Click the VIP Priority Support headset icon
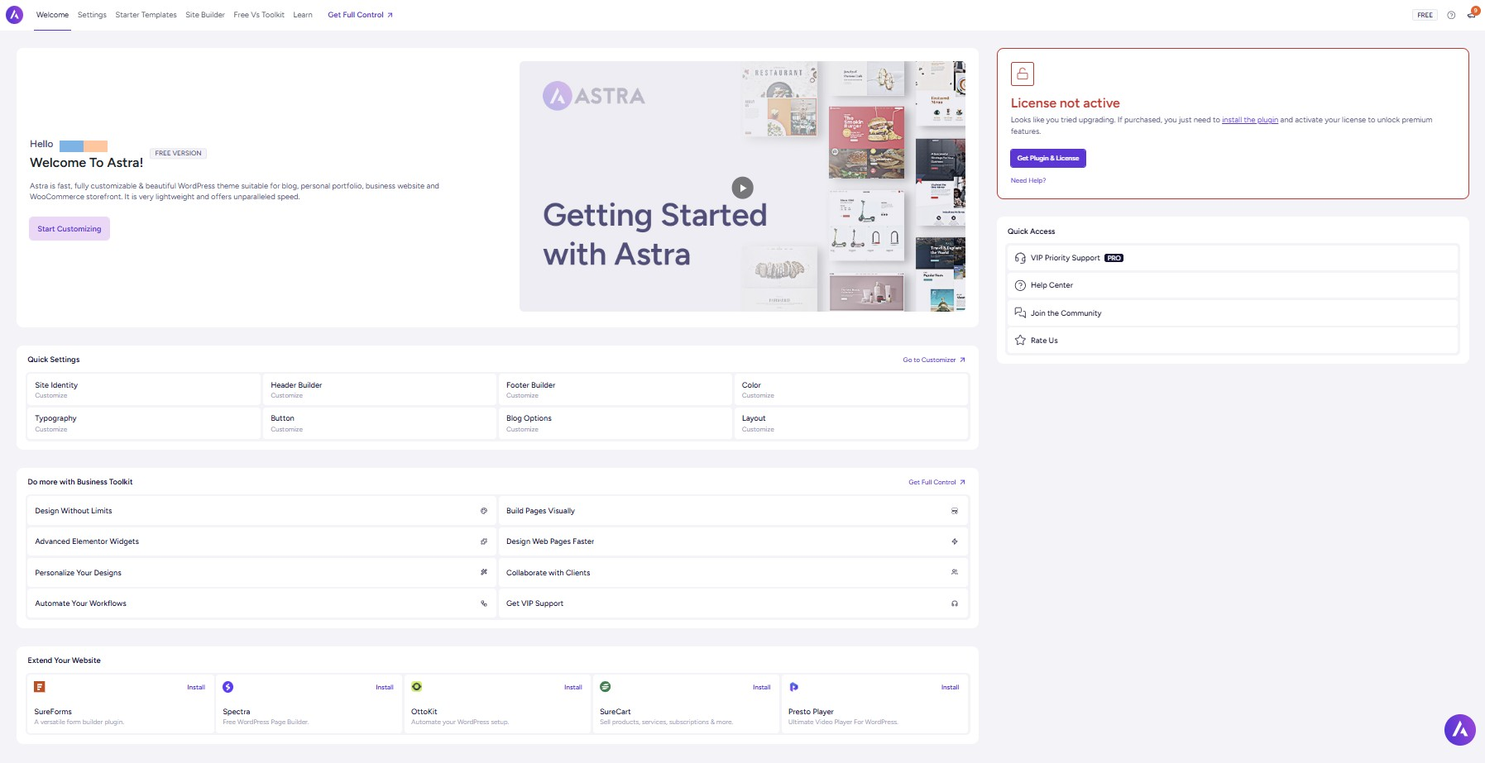 click(x=1020, y=258)
